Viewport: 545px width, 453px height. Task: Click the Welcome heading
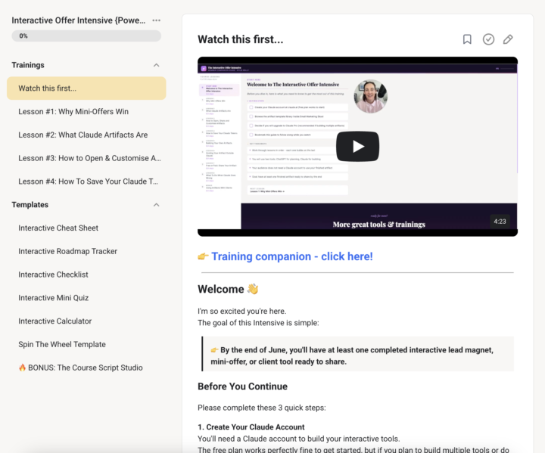221,289
